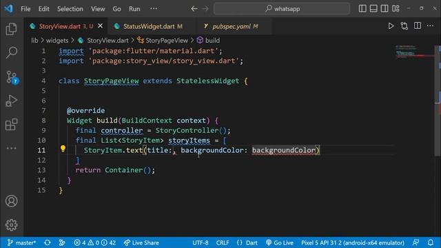Show code actions lightbulb on line 11

coord(63,149)
